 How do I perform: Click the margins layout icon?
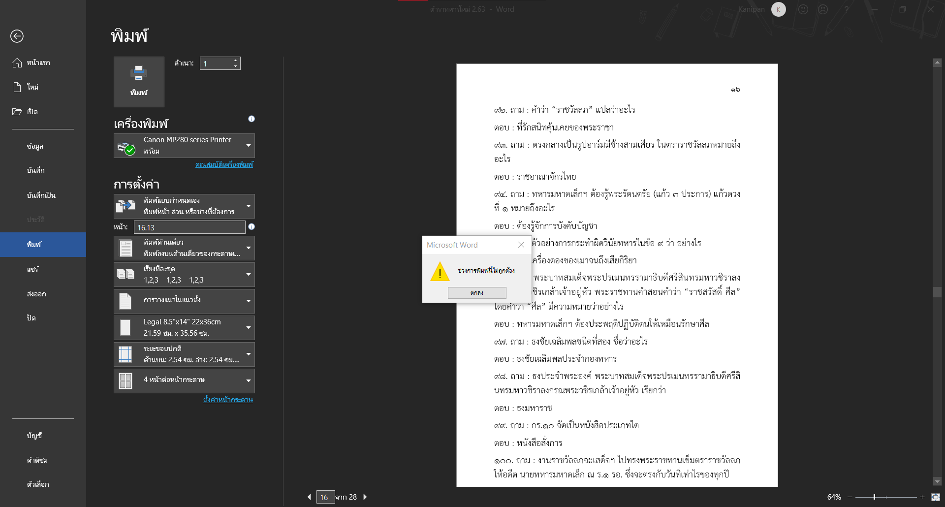[126, 354]
